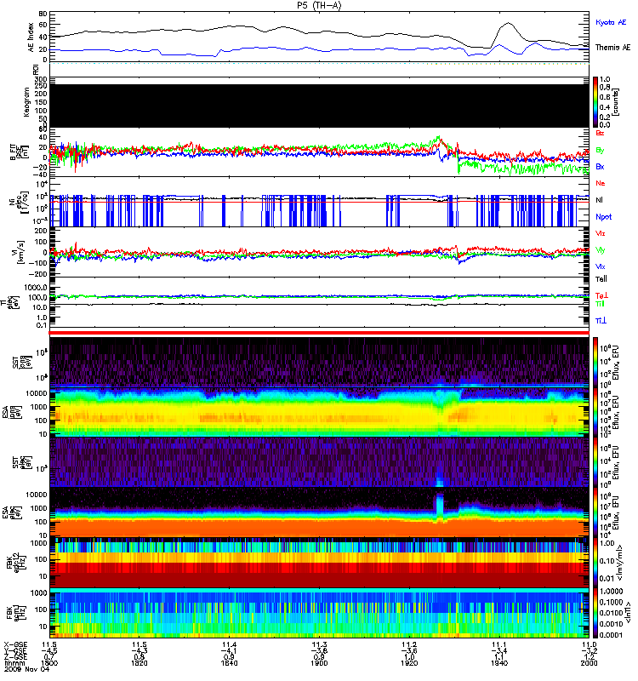Click the SST electron Eflux color bar
The image size is (638, 681).
tap(595, 462)
